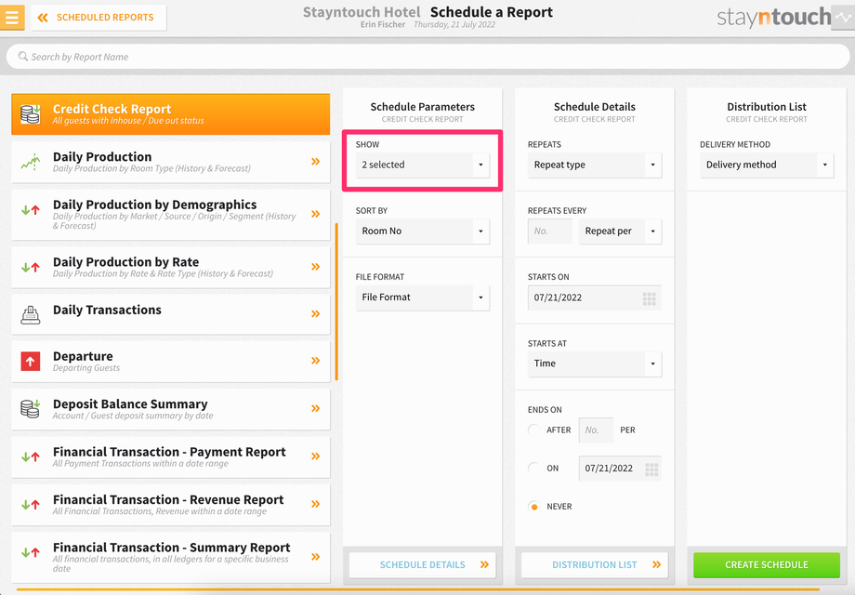Click the activity pulse icon top right
Viewport: 855px width, 595px height.
tap(843, 18)
